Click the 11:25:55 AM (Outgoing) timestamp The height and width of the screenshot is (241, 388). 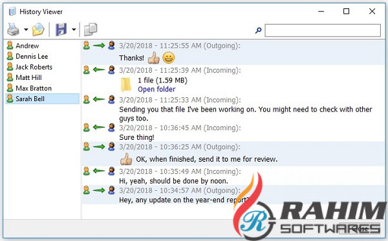pos(180,46)
